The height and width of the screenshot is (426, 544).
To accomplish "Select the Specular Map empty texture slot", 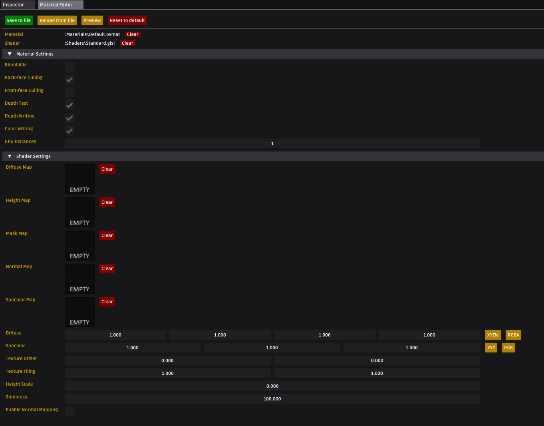I will click(80, 312).
